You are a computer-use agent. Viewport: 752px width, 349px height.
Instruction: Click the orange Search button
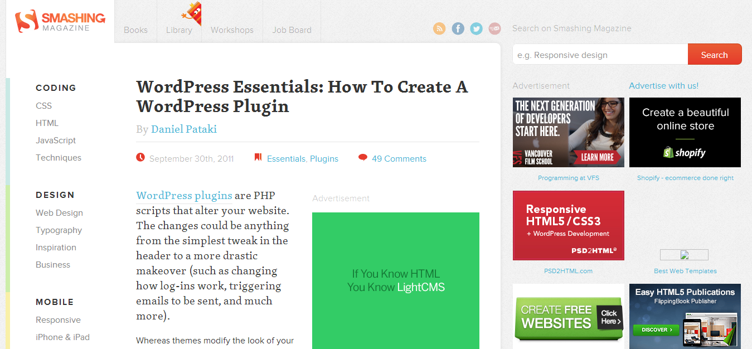pyautogui.click(x=715, y=55)
